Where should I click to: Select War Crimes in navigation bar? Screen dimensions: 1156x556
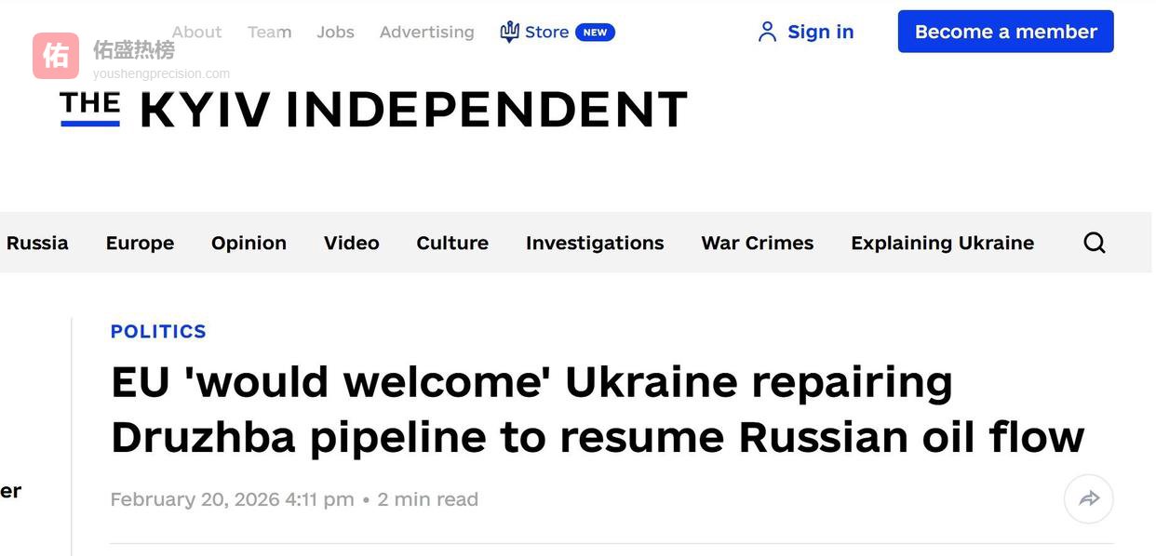tap(757, 243)
